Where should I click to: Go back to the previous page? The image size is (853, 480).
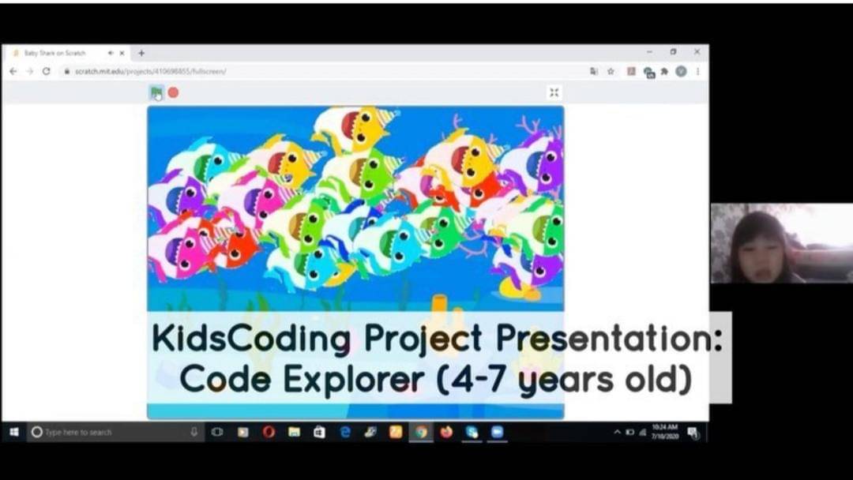pyautogui.click(x=13, y=71)
